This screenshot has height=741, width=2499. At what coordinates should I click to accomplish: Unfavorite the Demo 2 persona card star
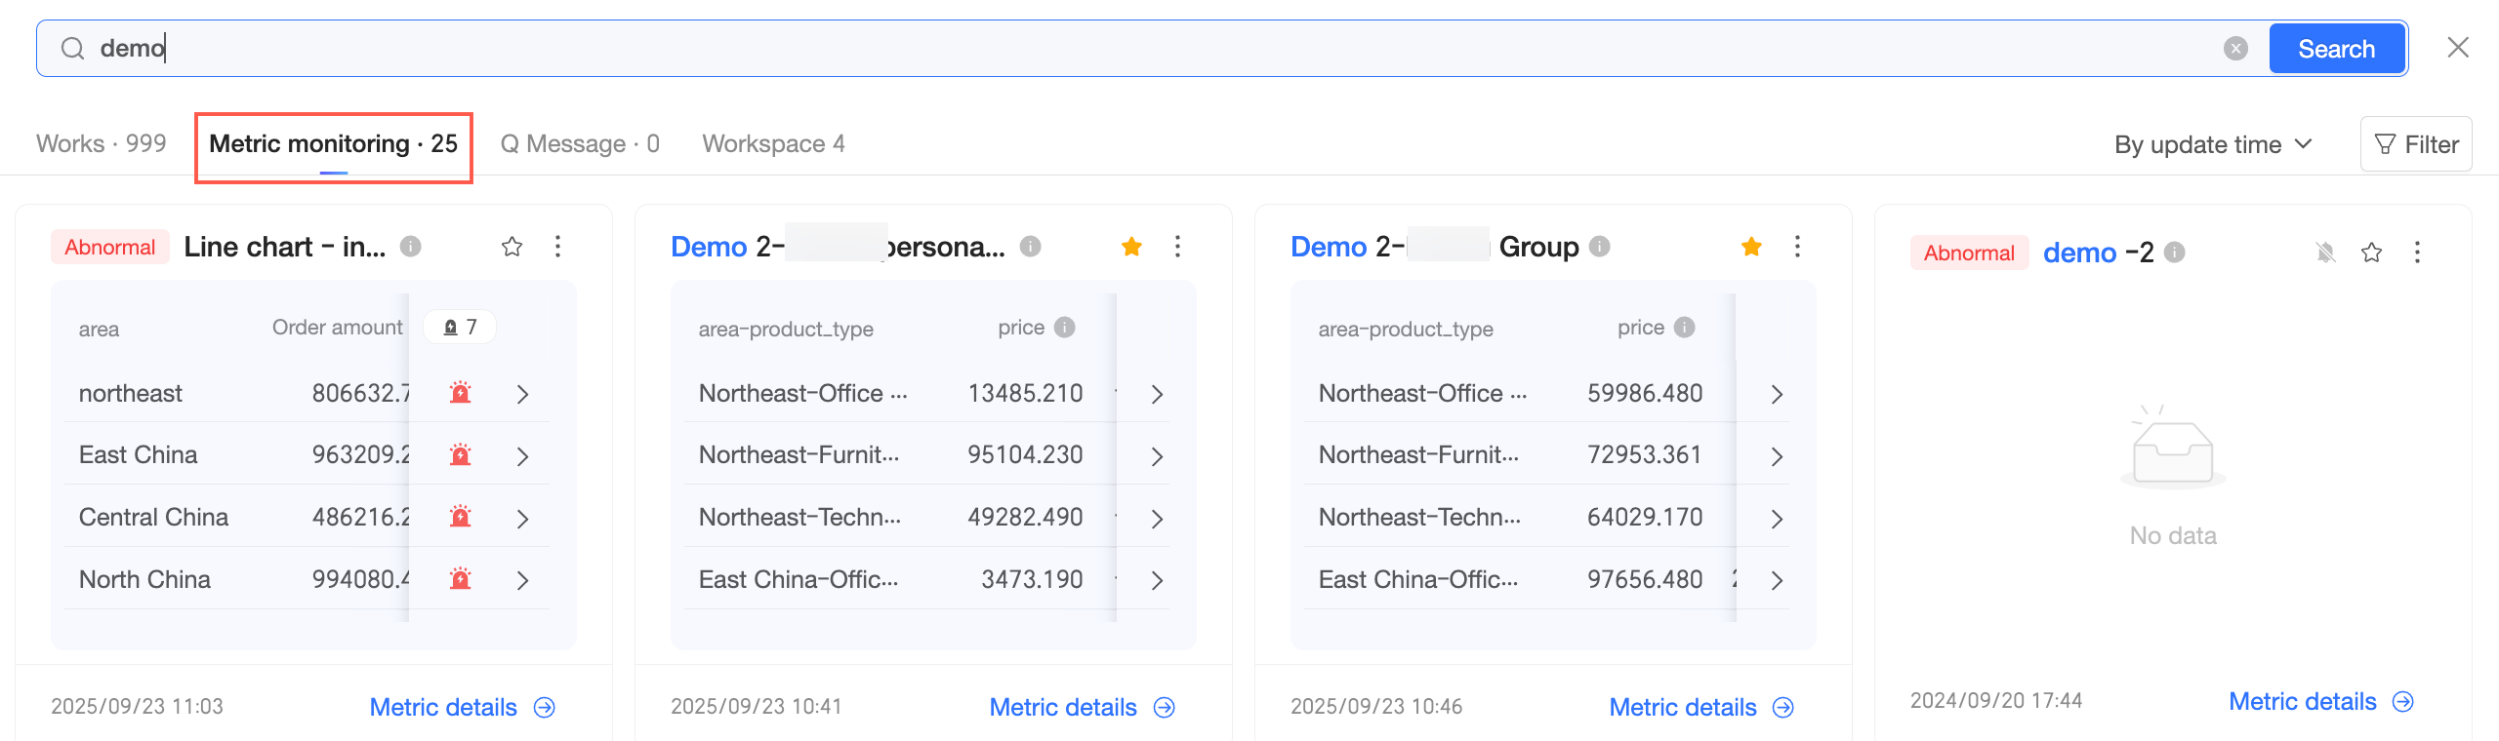[x=1131, y=247]
